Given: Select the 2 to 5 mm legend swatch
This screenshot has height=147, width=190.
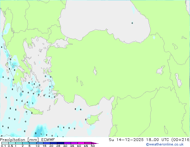Looking at the screenshot, I should (26, 143).
